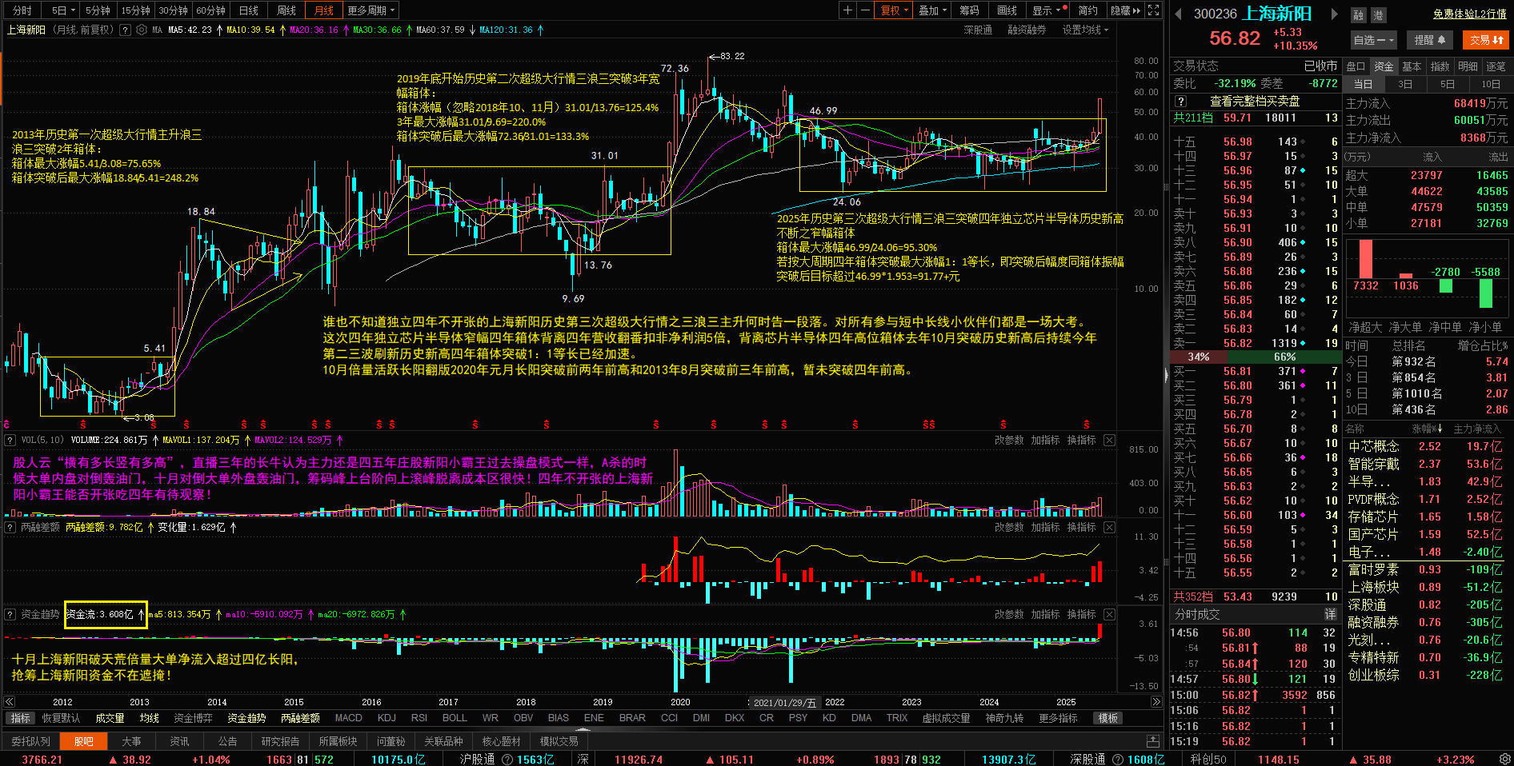Screen dimensions: 1514x766
Task: Jump timeline to the start with double-left arrow
Action: pos(10,702)
